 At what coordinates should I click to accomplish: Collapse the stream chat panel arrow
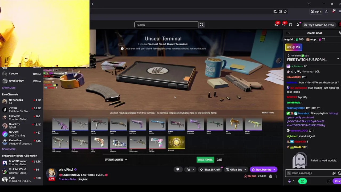click(288, 33)
